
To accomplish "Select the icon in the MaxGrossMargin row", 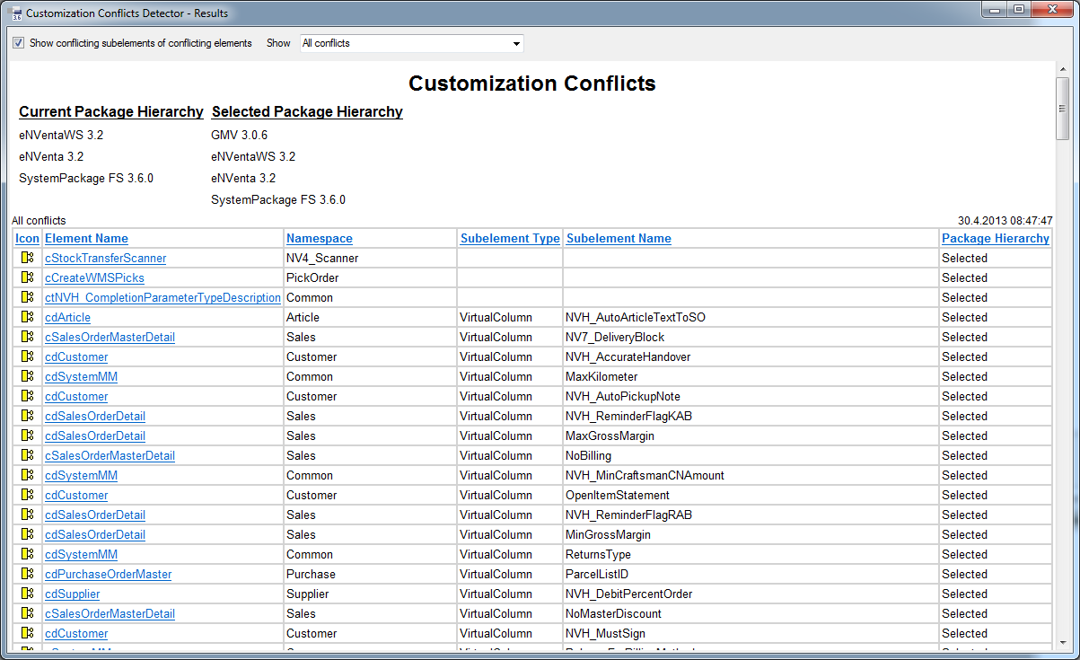I will click(x=28, y=436).
